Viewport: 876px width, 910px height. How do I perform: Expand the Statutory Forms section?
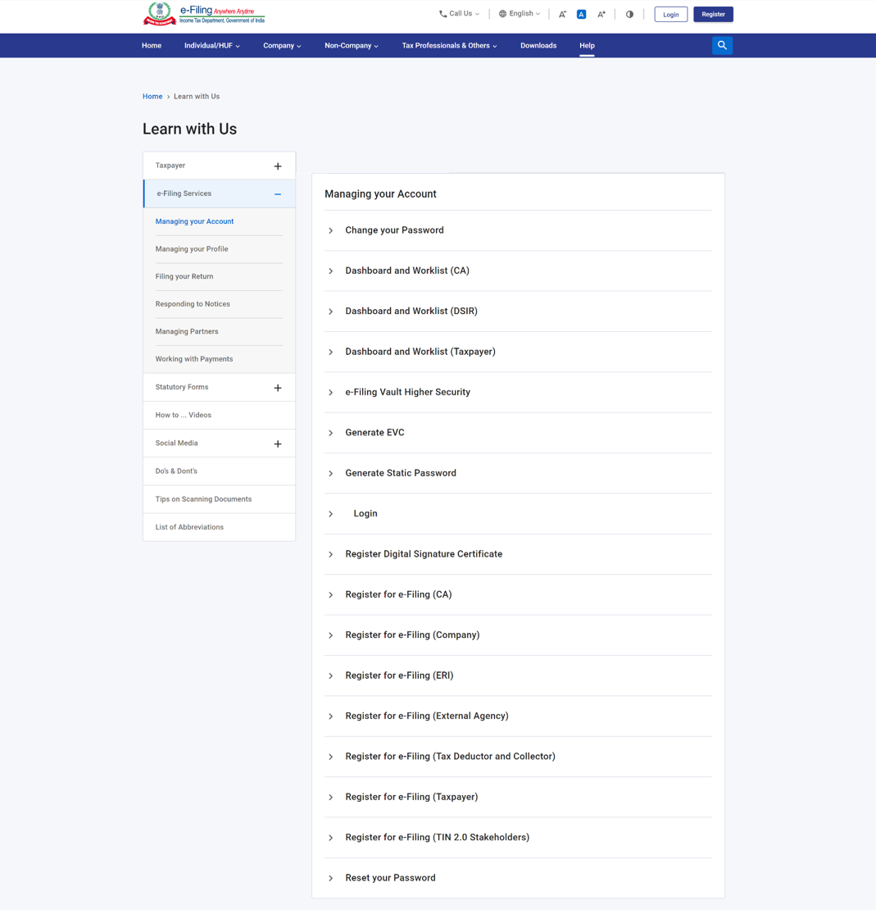[x=277, y=387]
